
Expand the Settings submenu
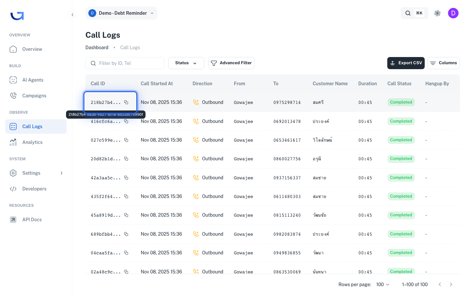pos(61,173)
